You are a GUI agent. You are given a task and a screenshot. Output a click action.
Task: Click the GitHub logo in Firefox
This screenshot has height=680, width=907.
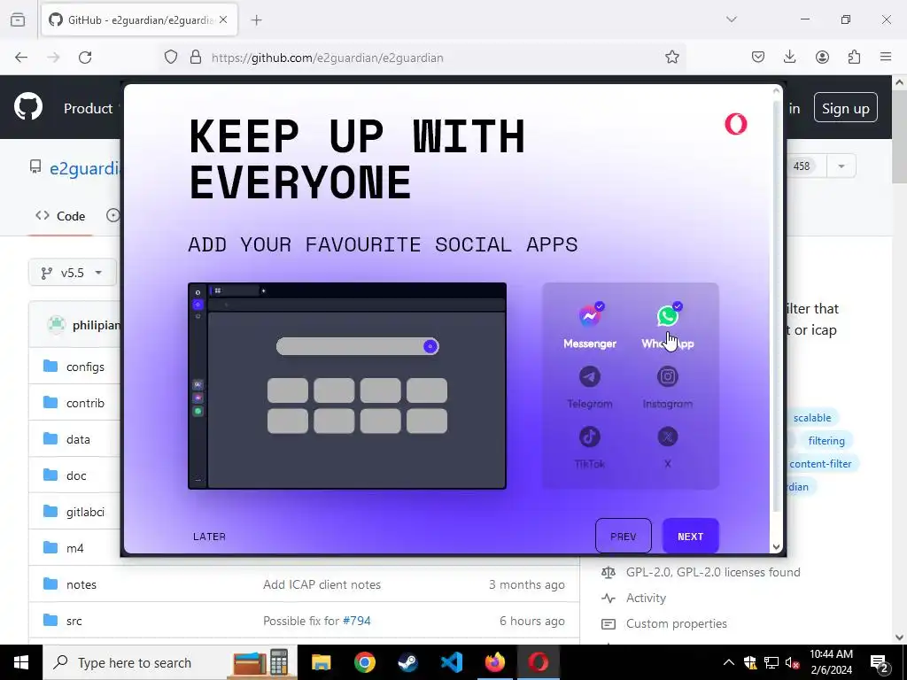click(x=28, y=107)
